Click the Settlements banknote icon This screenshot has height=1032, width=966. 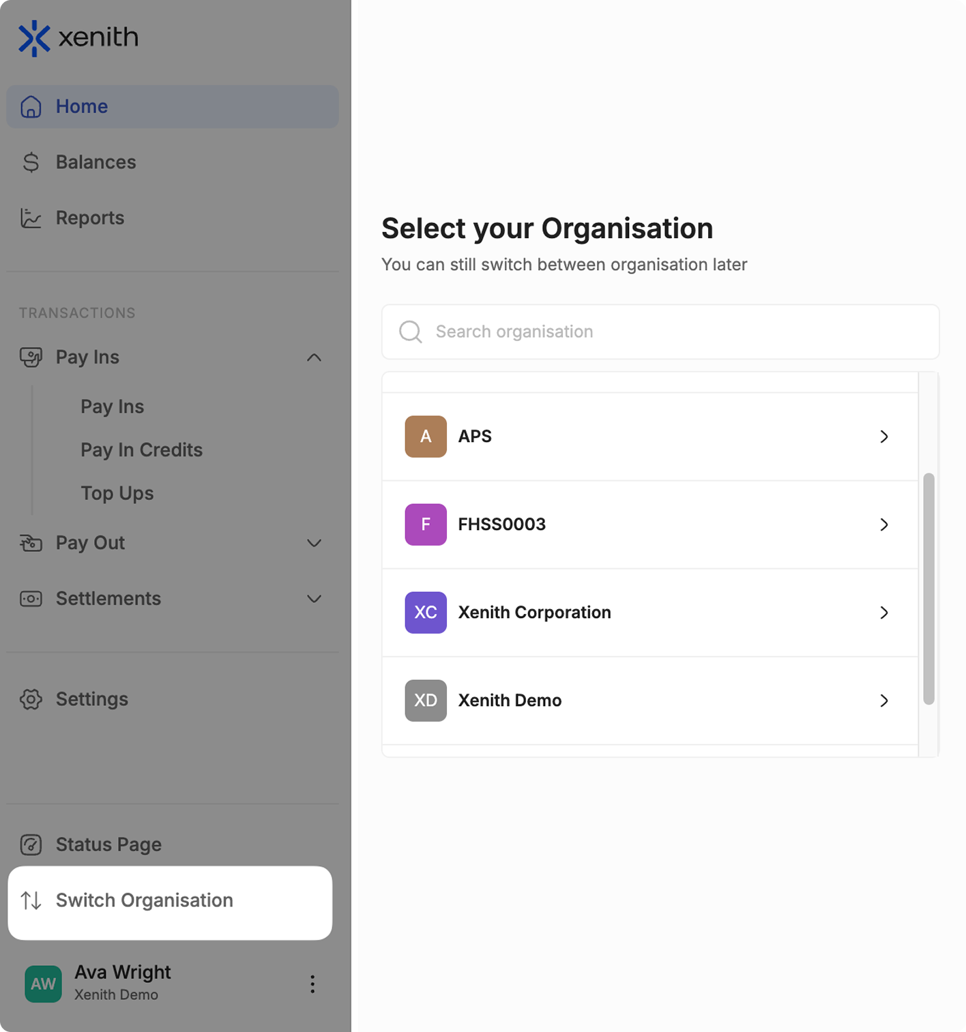(31, 599)
